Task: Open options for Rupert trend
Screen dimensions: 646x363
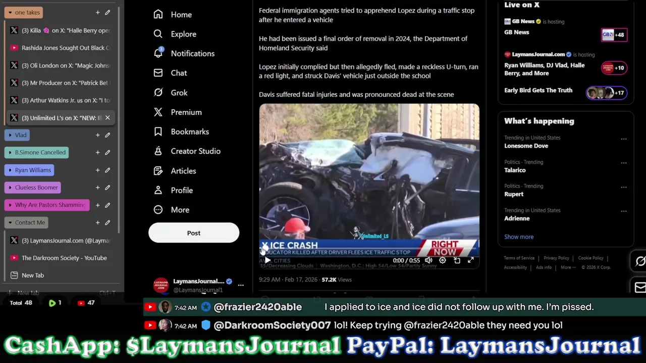Action: [624, 187]
